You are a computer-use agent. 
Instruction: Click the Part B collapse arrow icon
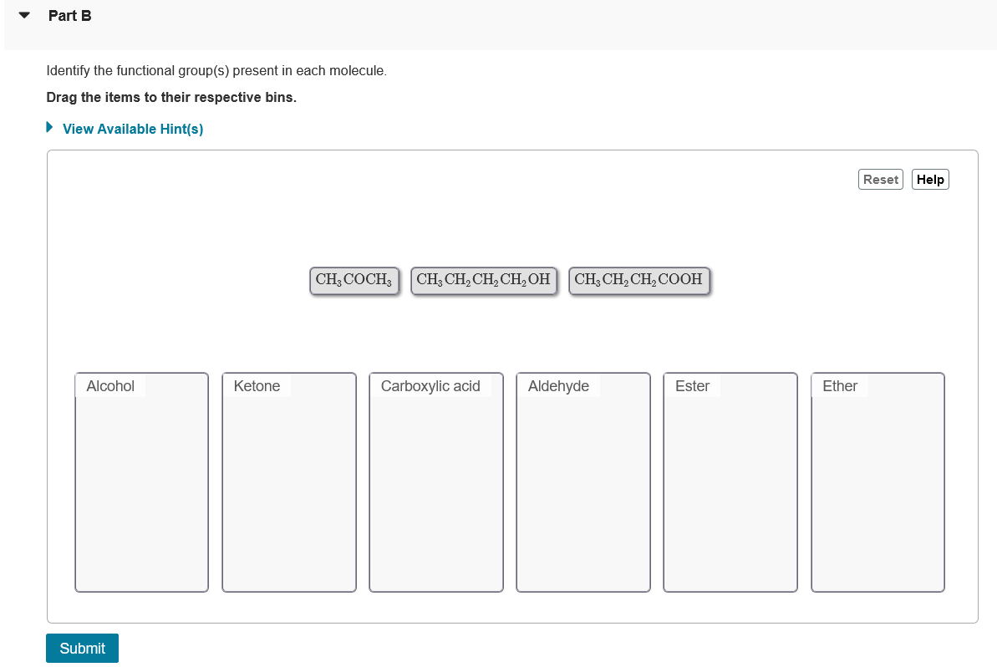pyautogui.click(x=23, y=14)
